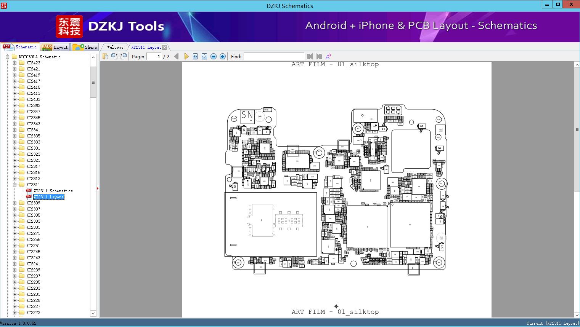Toggle the match case search option
Viewport: 580px width, 327px height.
tap(328, 56)
